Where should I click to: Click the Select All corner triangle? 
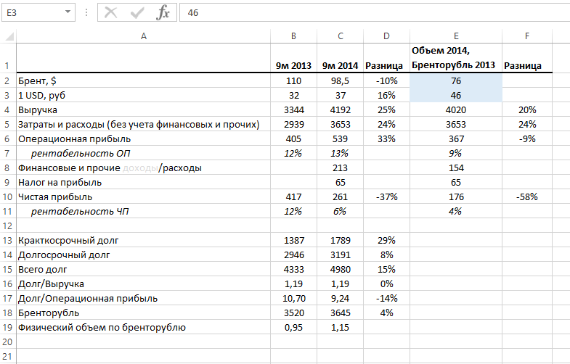click(9, 36)
